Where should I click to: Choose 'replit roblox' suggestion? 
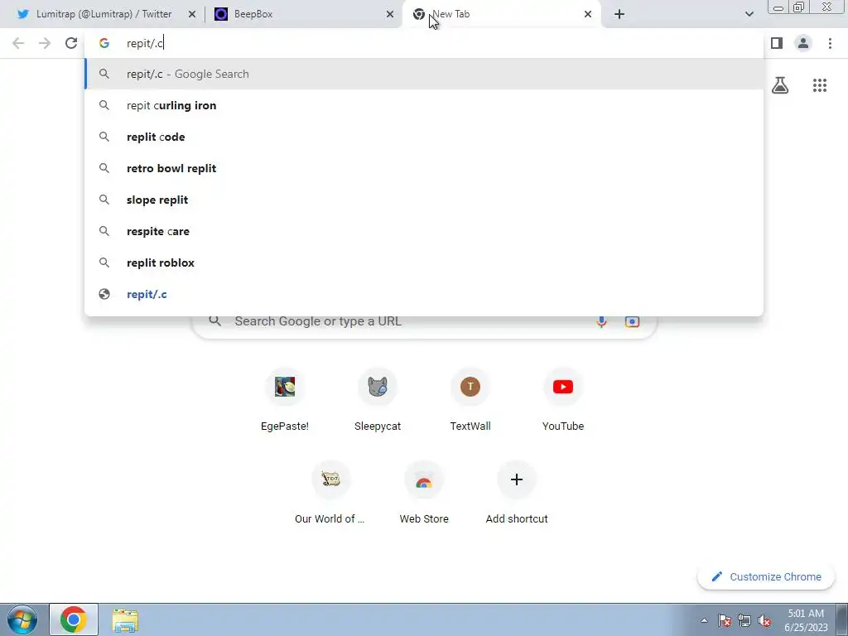pos(424,263)
